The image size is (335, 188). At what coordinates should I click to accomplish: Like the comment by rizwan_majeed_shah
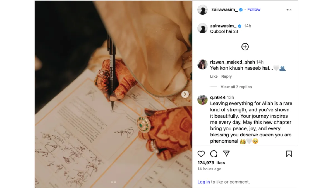214,76
